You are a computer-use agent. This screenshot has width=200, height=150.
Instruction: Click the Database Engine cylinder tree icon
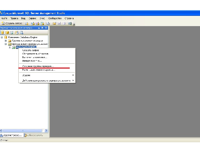pyautogui.click(x=6, y=37)
